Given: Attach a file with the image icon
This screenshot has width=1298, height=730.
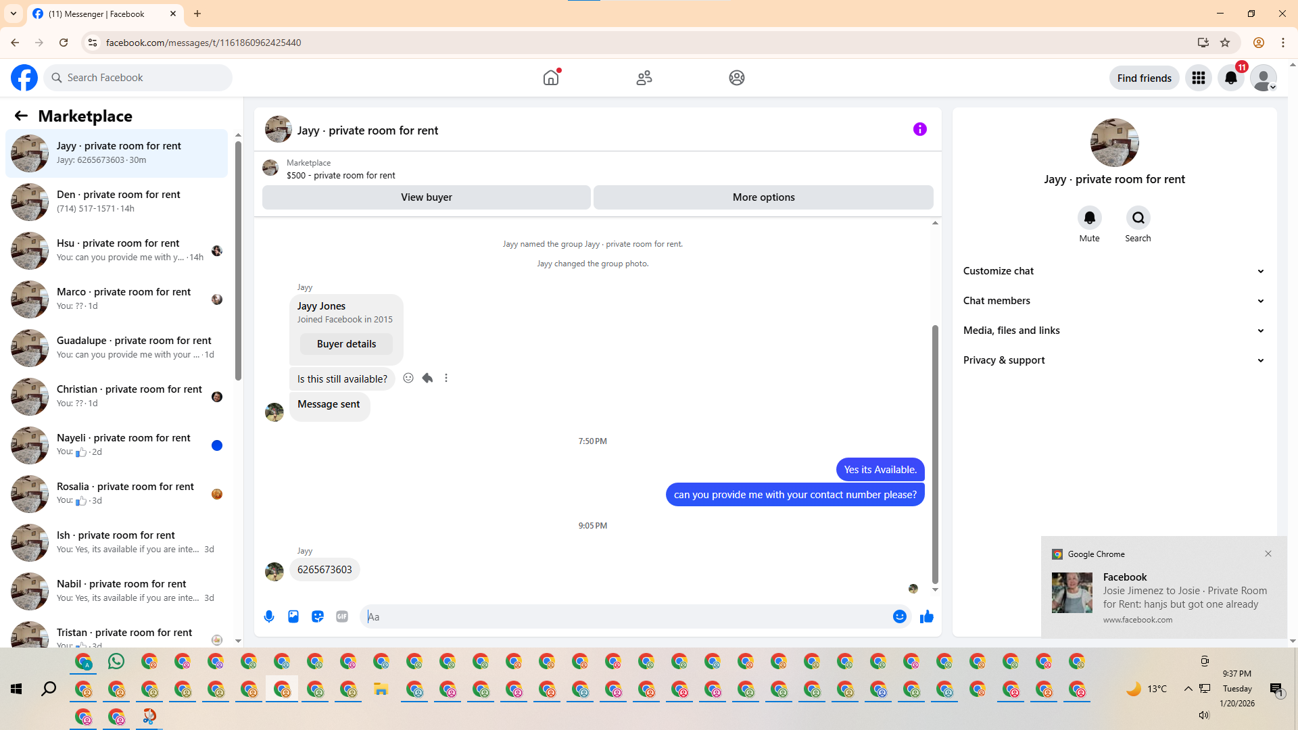Looking at the screenshot, I should [x=293, y=616].
